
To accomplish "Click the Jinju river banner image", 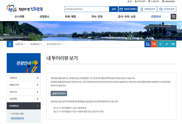I will point(91,31).
